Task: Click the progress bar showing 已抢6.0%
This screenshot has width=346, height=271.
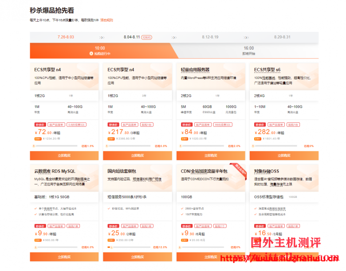Action: 57,247
